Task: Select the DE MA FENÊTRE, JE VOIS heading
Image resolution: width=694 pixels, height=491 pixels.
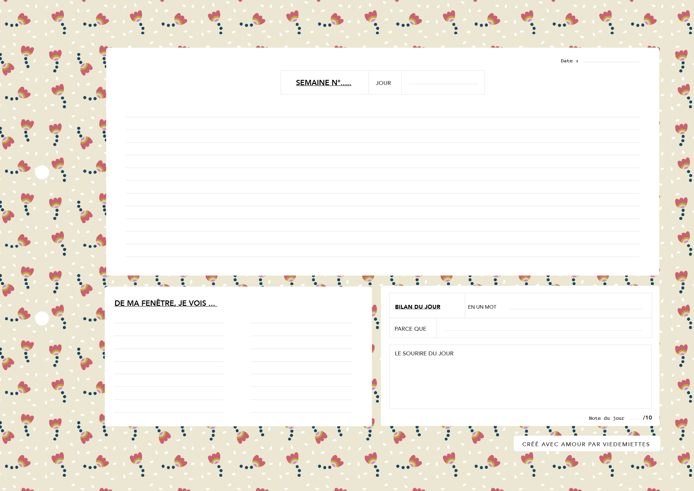Action: click(x=166, y=303)
